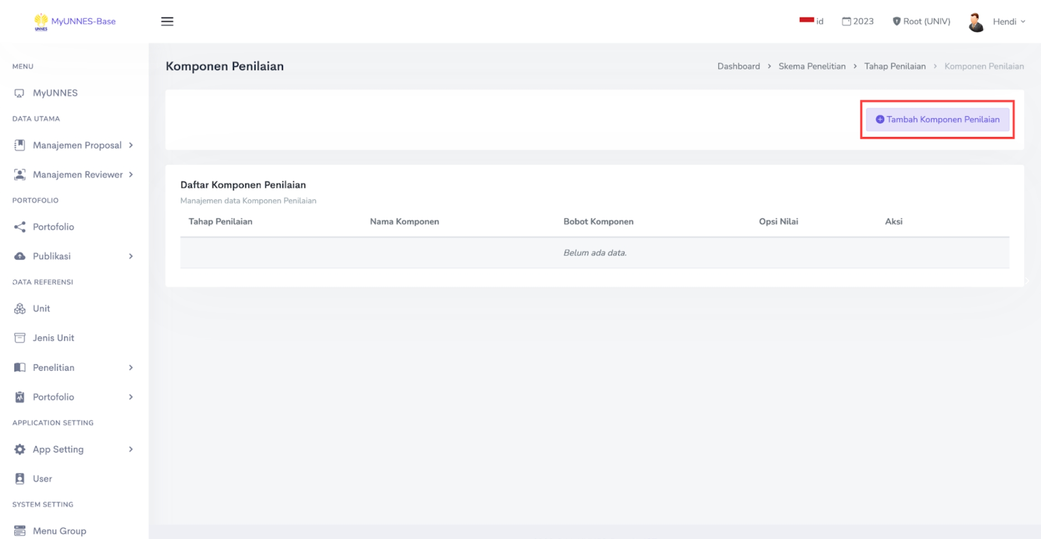1041x539 pixels.
Task: Click the Hendi user avatar
Action: [976, 22]
